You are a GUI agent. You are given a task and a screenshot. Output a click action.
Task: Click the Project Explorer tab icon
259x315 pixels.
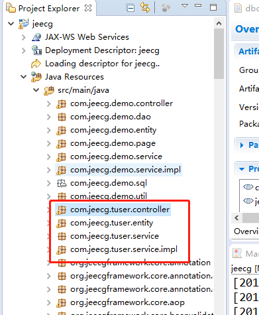11,8
